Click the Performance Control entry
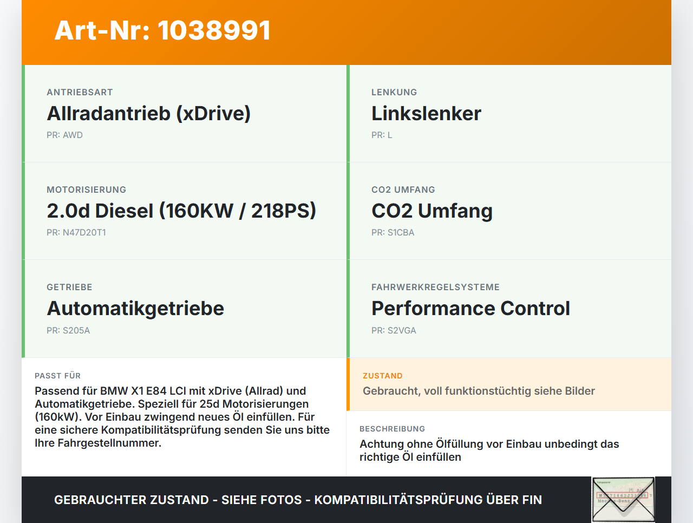The height and width of the screenshot is (523, 693). 470,308
